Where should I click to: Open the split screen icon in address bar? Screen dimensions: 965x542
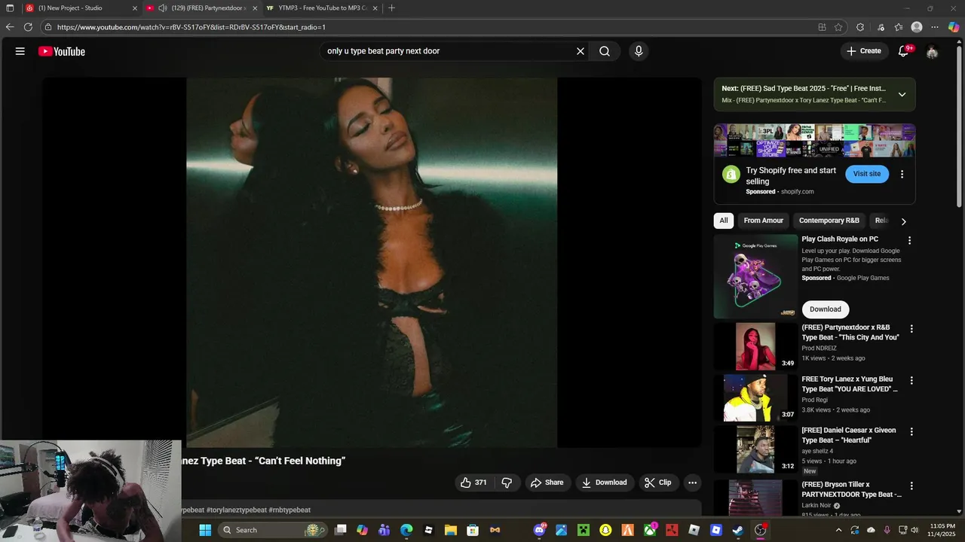click(x=822, y=27)
